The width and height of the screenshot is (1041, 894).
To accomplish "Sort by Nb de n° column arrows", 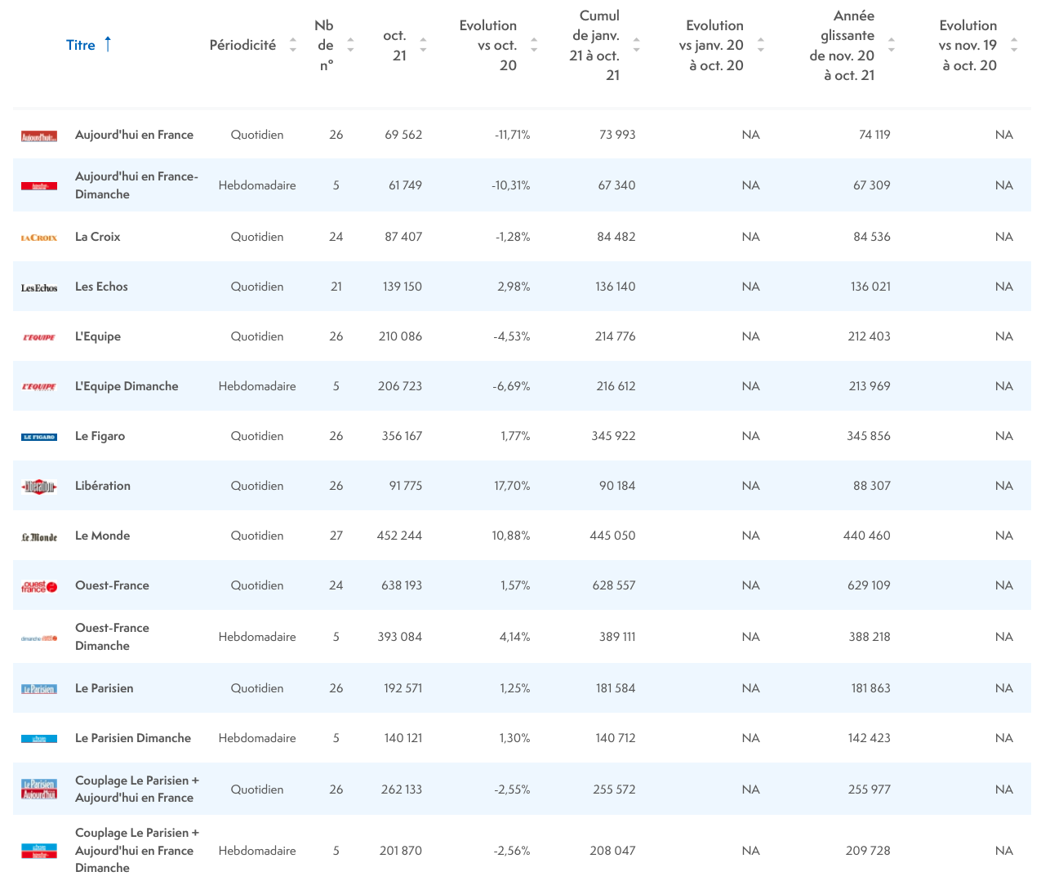I will [350, 45].
